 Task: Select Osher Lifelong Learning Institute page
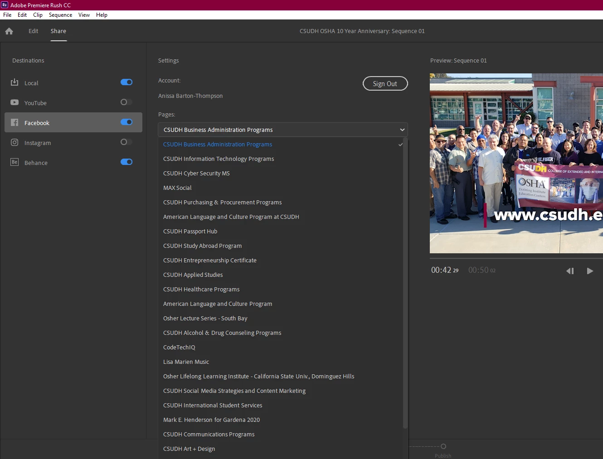pos(281,376)
